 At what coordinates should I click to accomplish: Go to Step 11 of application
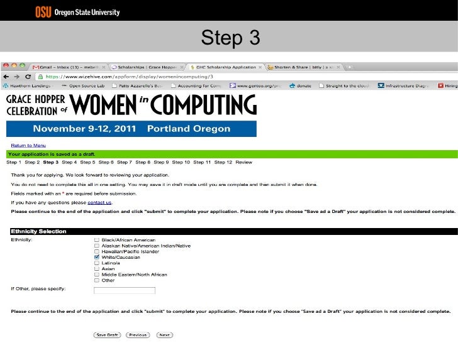(x=202, y=162)
